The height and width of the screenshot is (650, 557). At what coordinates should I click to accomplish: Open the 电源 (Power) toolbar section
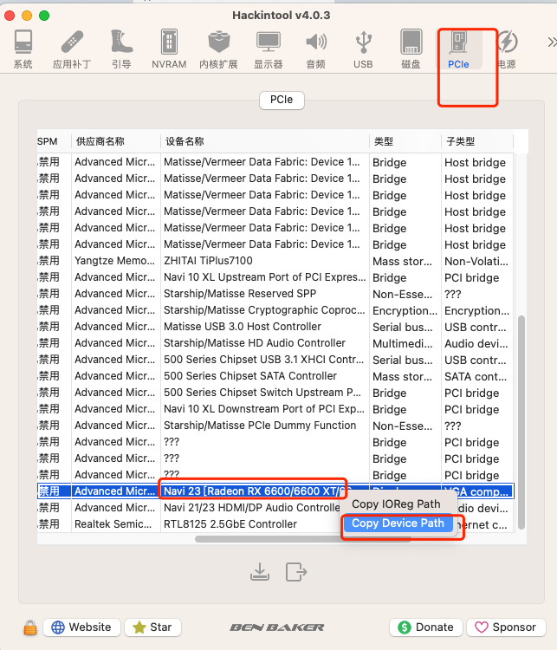[x=507, y=49]
